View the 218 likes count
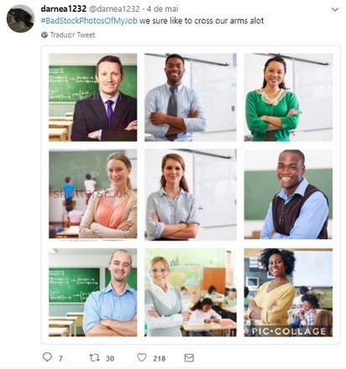 click(160, 358)
